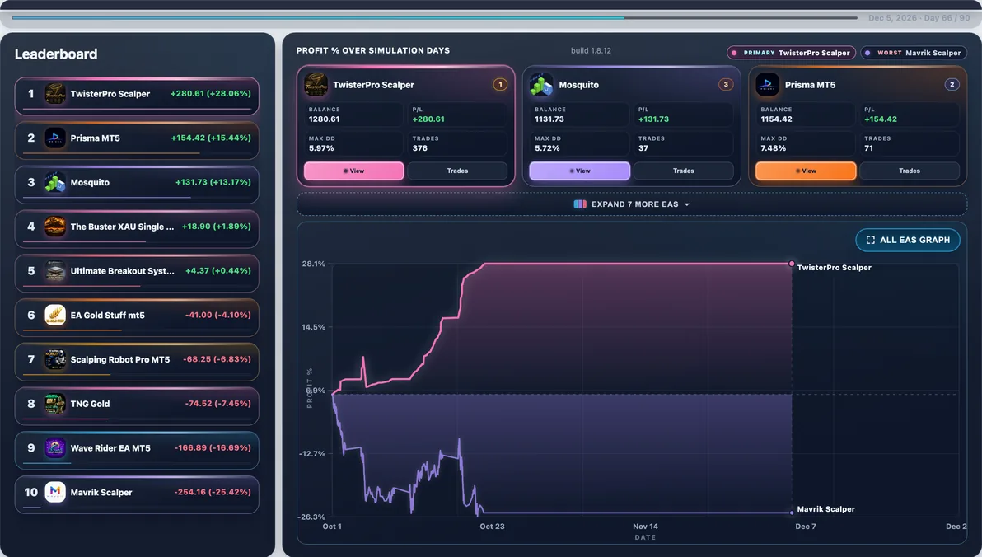This screenshot has width=982, height=557.
Task: Click the Mavrik Scalper chart endpoint marker
Action: point(792,513)
